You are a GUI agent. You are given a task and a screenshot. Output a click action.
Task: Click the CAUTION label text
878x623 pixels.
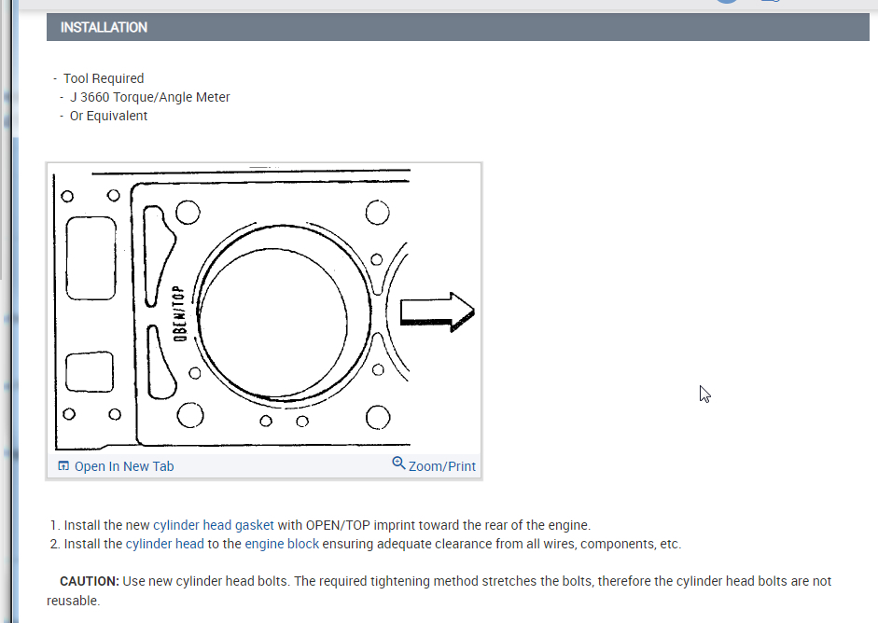[x=90, y=581]
